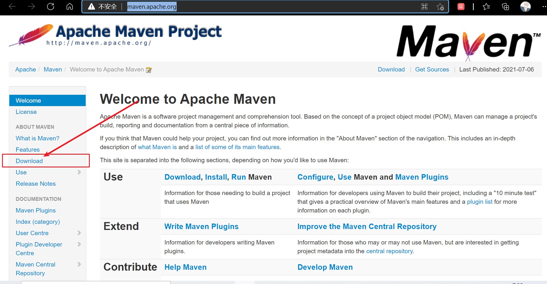The height and width of the screenshot is (284, 547).
Task: Open Download in the left sidebar
Action: coord(29,161)
